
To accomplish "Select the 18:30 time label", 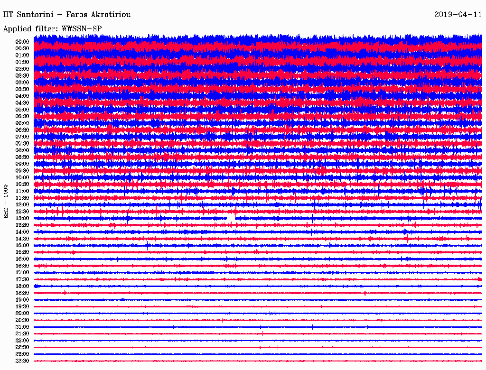I will pos(22,293).
